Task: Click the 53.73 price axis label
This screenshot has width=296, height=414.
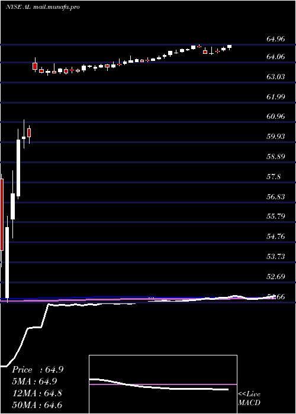Action: click(276, 256)
